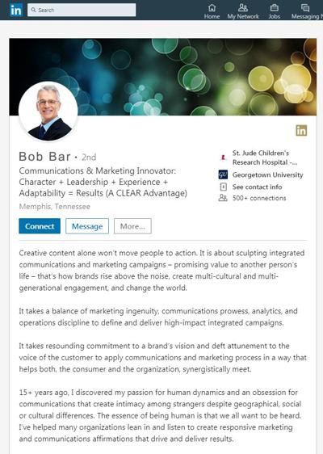Viewport: 323px width, 454px height.
Task: Open the Home icon in navigation
Action: (212, 7)
